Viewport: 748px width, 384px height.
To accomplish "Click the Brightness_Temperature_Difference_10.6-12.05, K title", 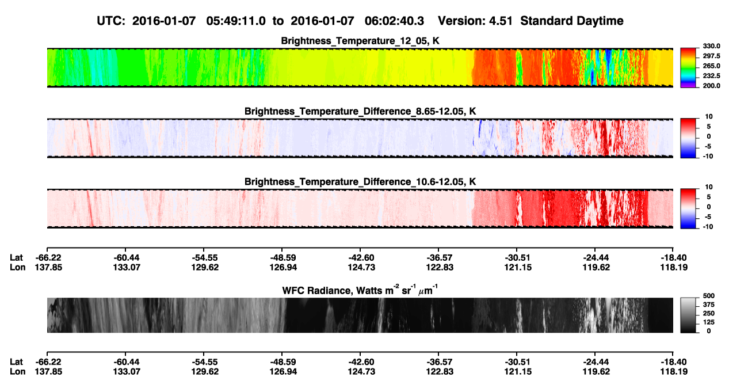I will pos(360,182).
